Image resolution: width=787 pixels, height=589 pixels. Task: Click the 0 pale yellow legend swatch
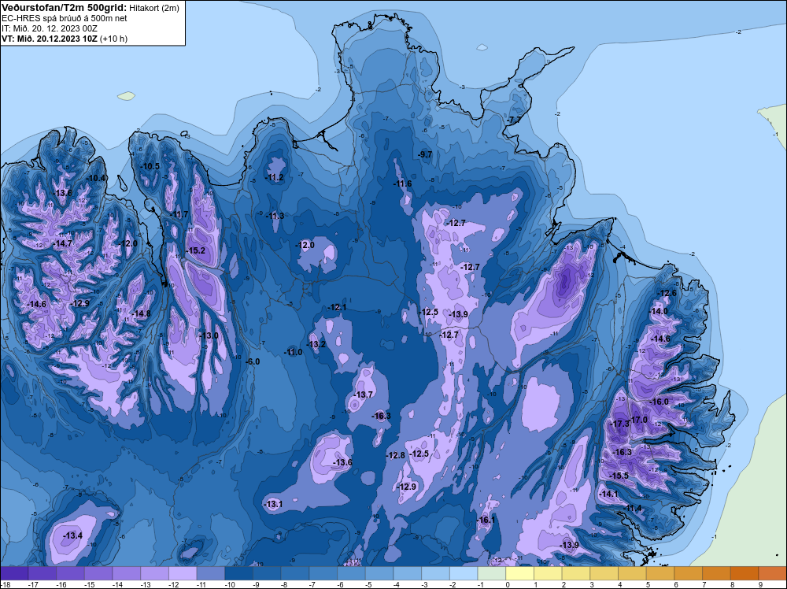[520, 572]
